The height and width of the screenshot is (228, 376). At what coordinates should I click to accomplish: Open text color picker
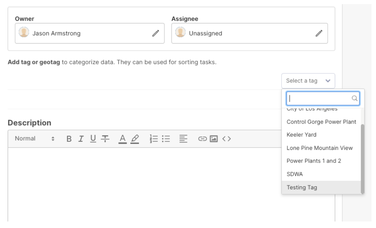pos(123,139)
